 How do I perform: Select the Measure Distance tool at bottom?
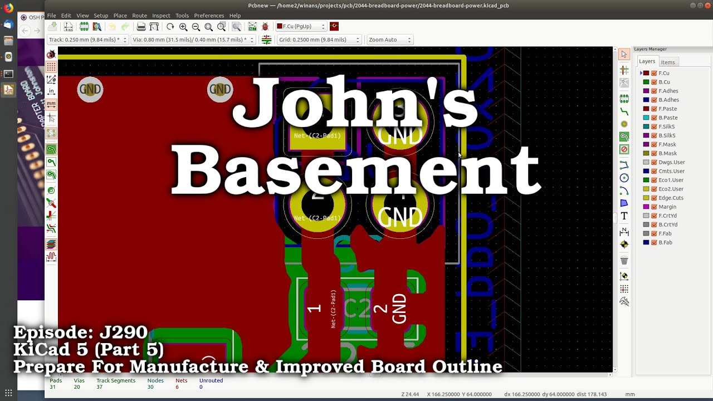[x=624, y=301]
